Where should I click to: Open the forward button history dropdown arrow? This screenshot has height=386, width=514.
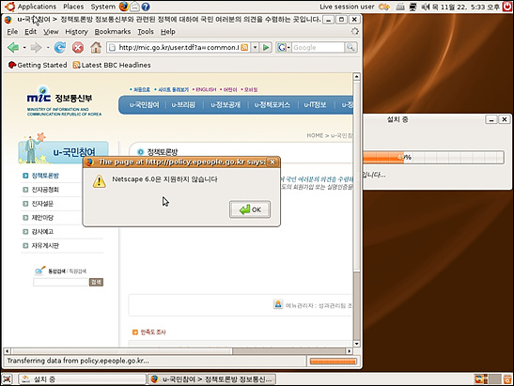tap(48, 48)
